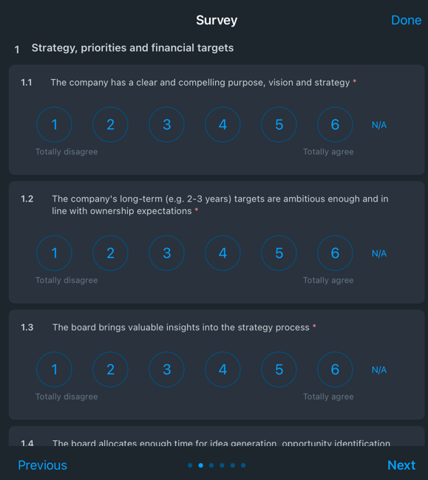Jump to the first page indicator dot
The width and height of the screenshot is (428, 480).
190,465
